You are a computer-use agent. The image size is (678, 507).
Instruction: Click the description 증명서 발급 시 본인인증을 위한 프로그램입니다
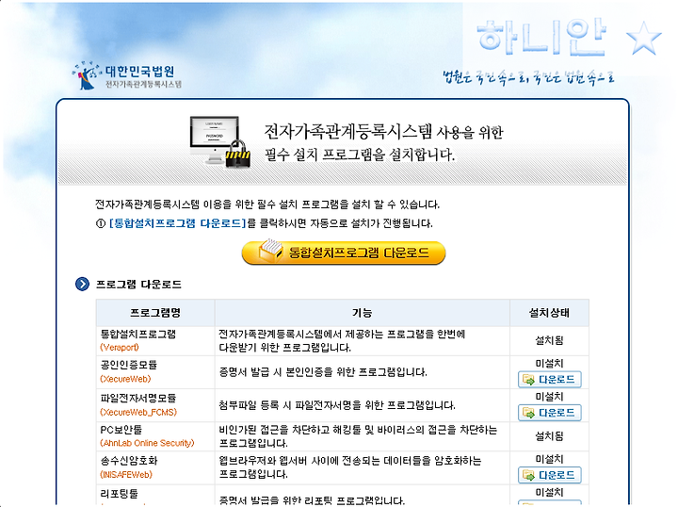tap(323, 372)
